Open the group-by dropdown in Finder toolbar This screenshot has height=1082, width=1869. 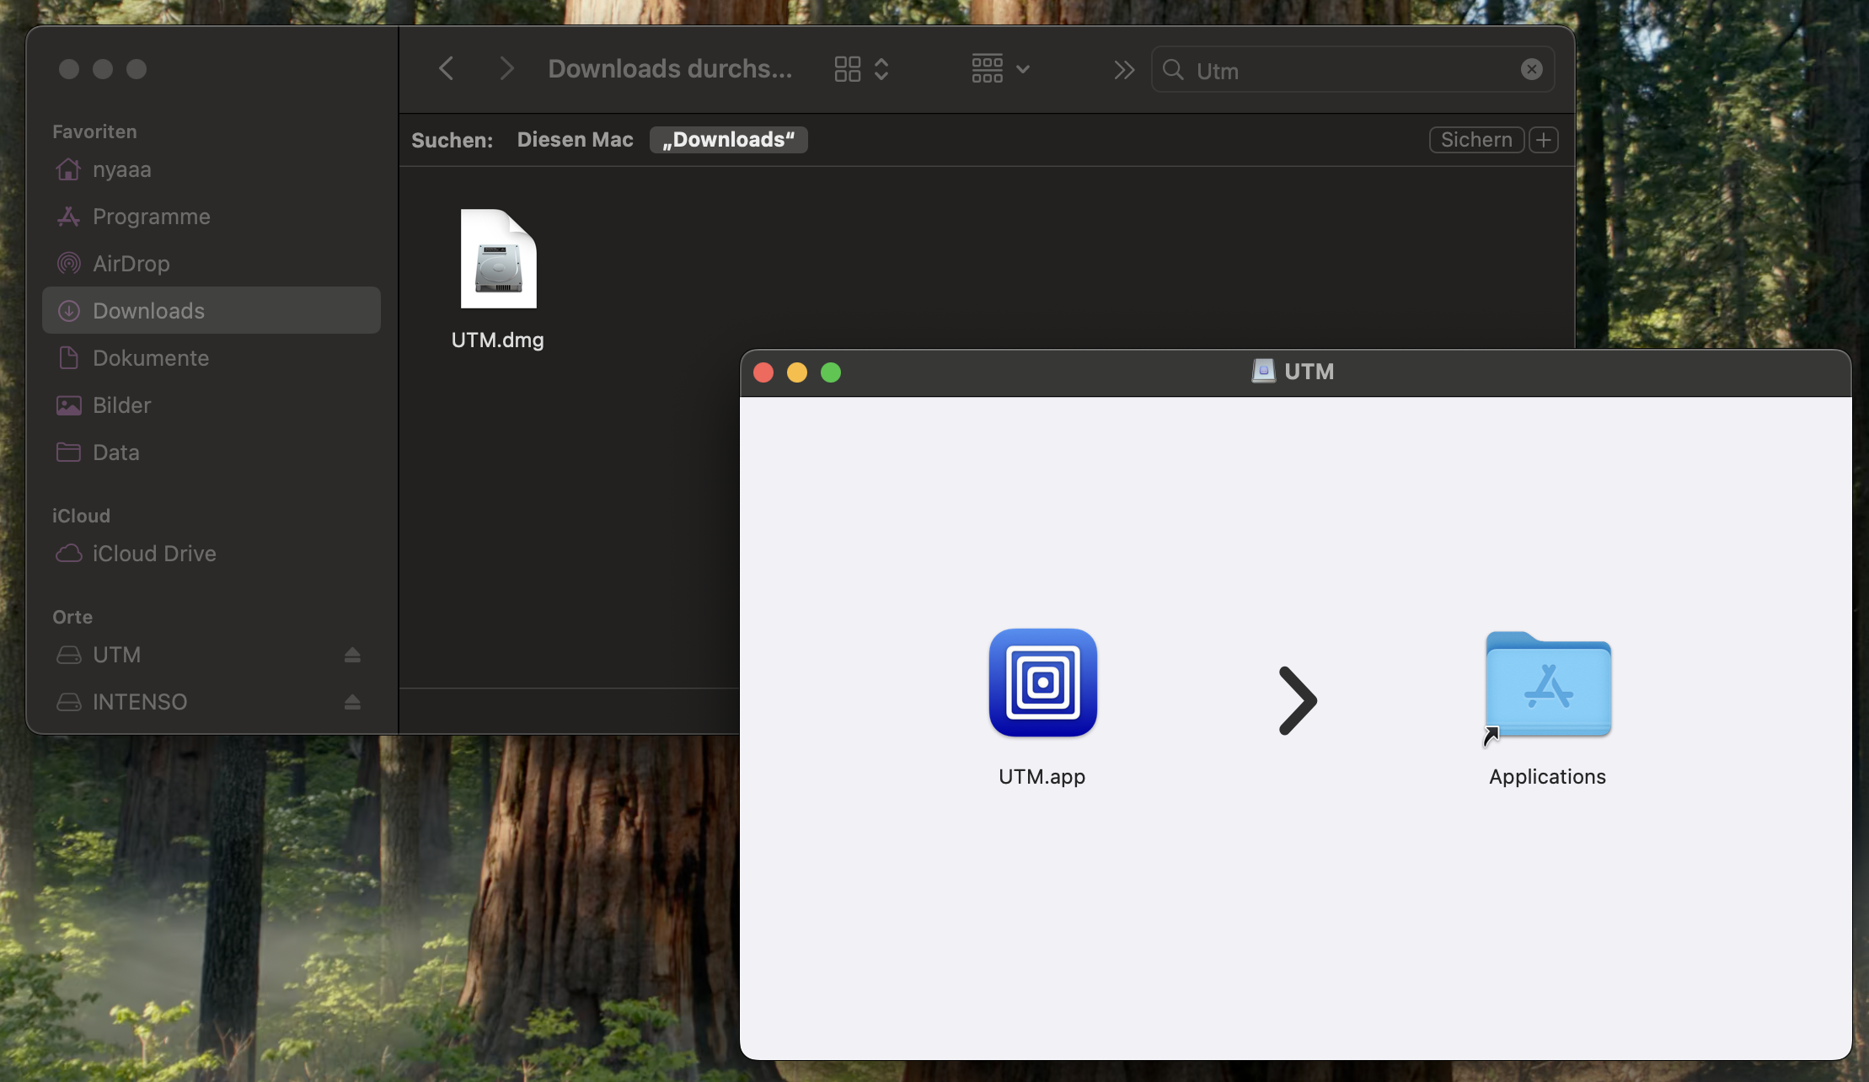pos(1000,69)
